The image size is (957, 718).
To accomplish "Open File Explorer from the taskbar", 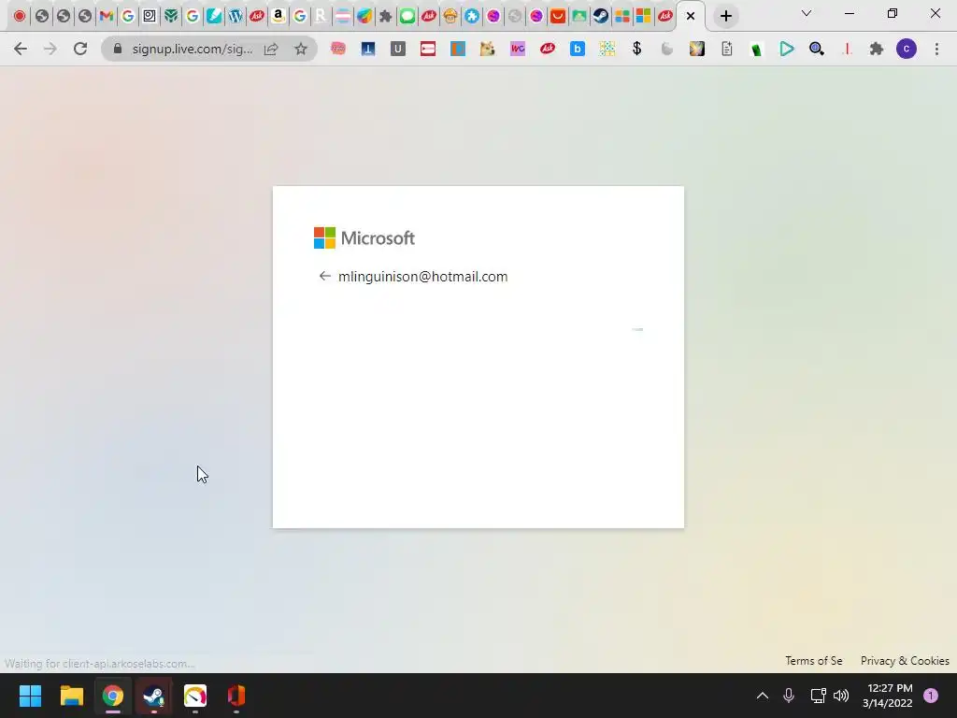I will (71, 696).
